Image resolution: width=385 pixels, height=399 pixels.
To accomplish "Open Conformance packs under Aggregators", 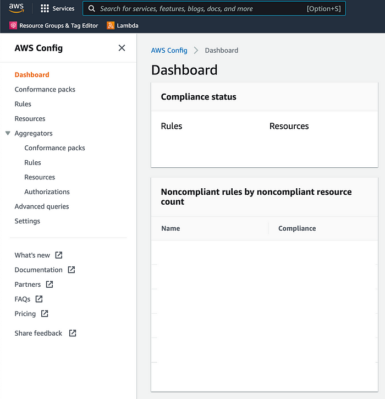I will pos(54,148).
